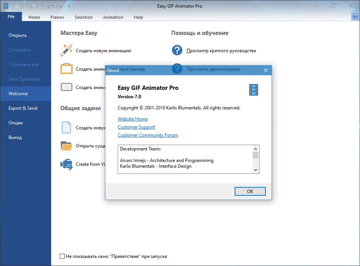Click the new file icon in quick access toolbar
The width and height of the screenshot is (360, 266).
coord(17,6)
